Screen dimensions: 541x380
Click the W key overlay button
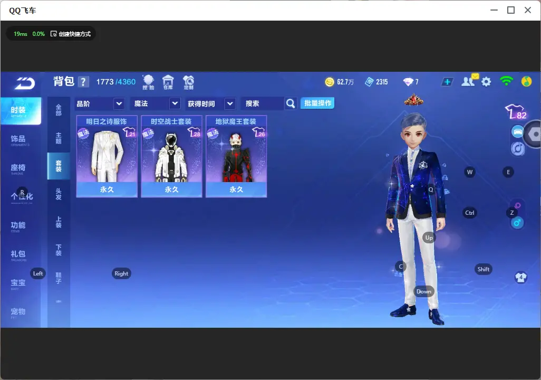(x=470, y=172)
